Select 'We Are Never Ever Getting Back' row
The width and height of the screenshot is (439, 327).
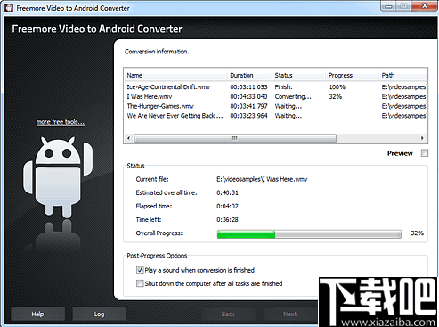(x=276, y=116)
